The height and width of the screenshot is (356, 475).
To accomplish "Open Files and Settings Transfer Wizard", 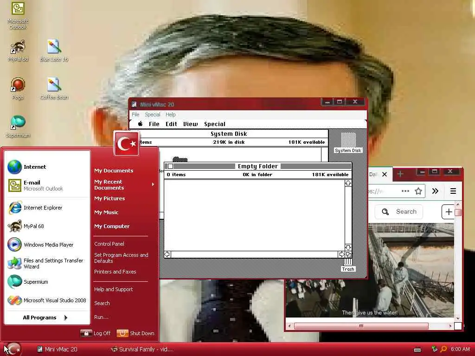I will pos(48,263).
